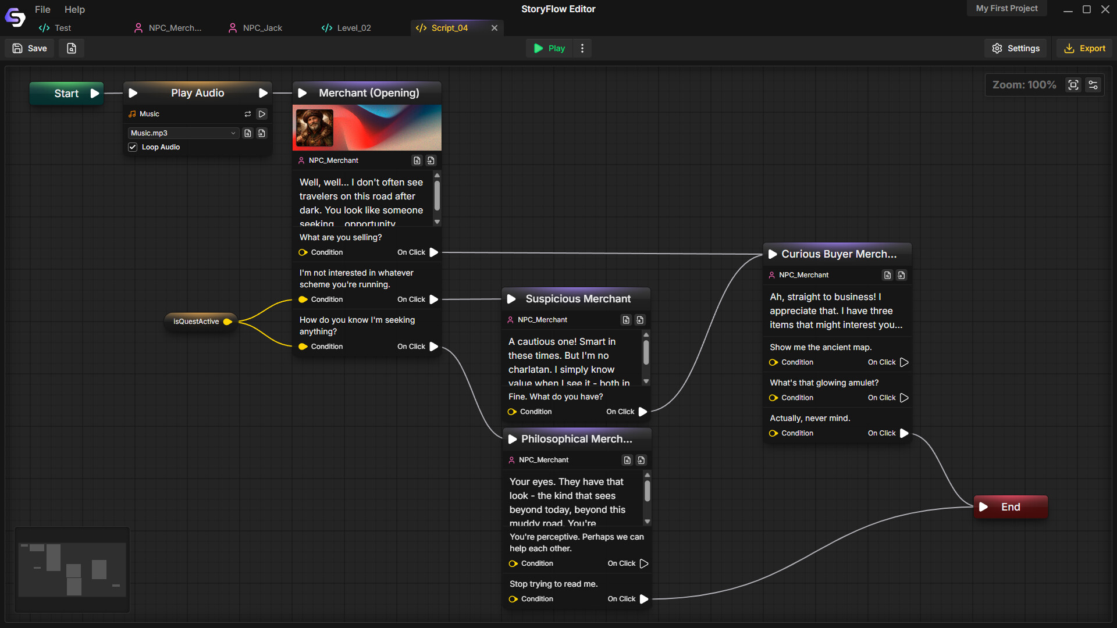Click the export icon on the Curious Buyer Merchant node

(x=901, y=275)
